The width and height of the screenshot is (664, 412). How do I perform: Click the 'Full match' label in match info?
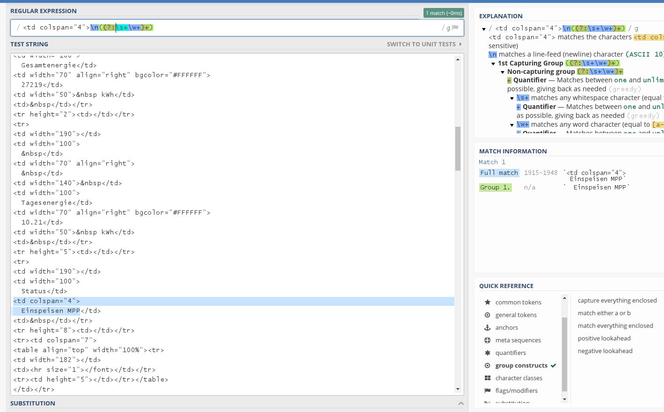[499, 173]
